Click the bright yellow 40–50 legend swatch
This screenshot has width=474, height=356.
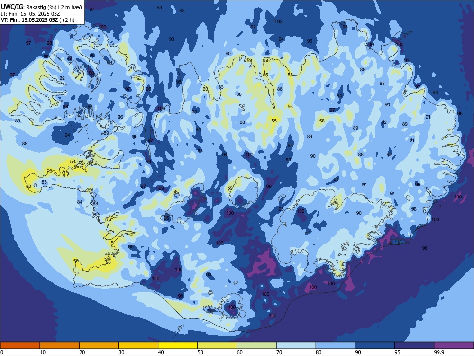tap(178, 346)
